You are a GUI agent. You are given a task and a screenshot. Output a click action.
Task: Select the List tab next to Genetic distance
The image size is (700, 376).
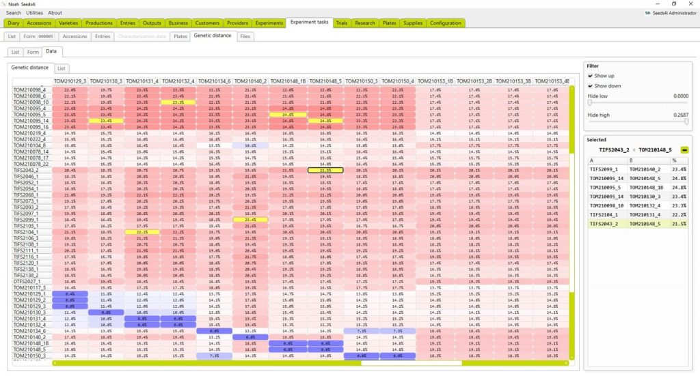click(x=61, y=69)
